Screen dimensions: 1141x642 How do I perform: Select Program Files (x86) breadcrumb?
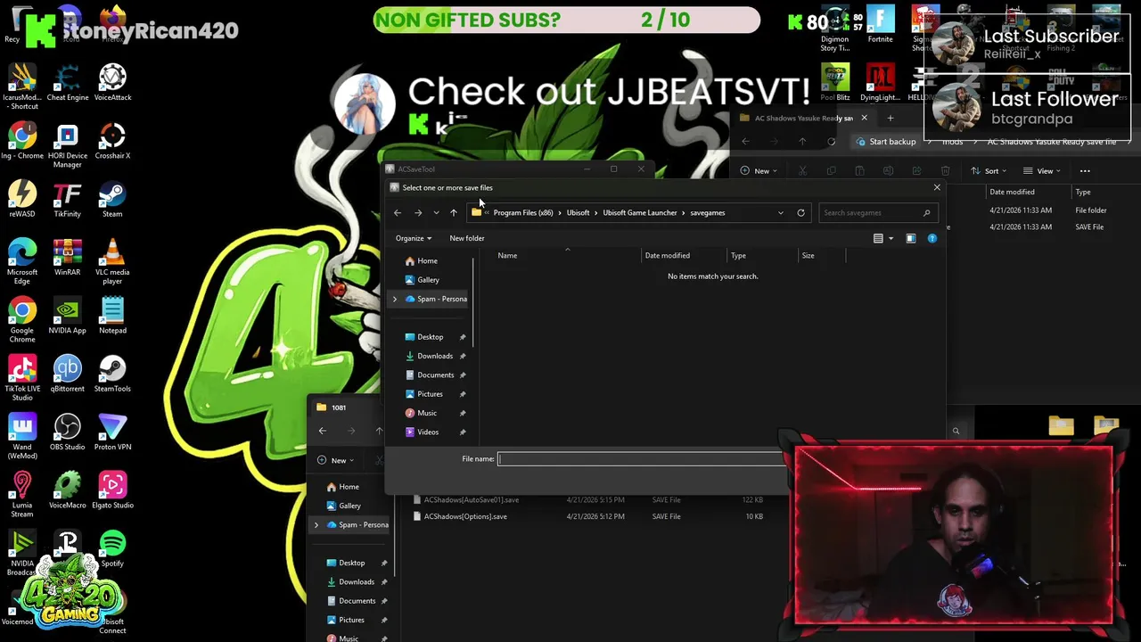[522, 212]
